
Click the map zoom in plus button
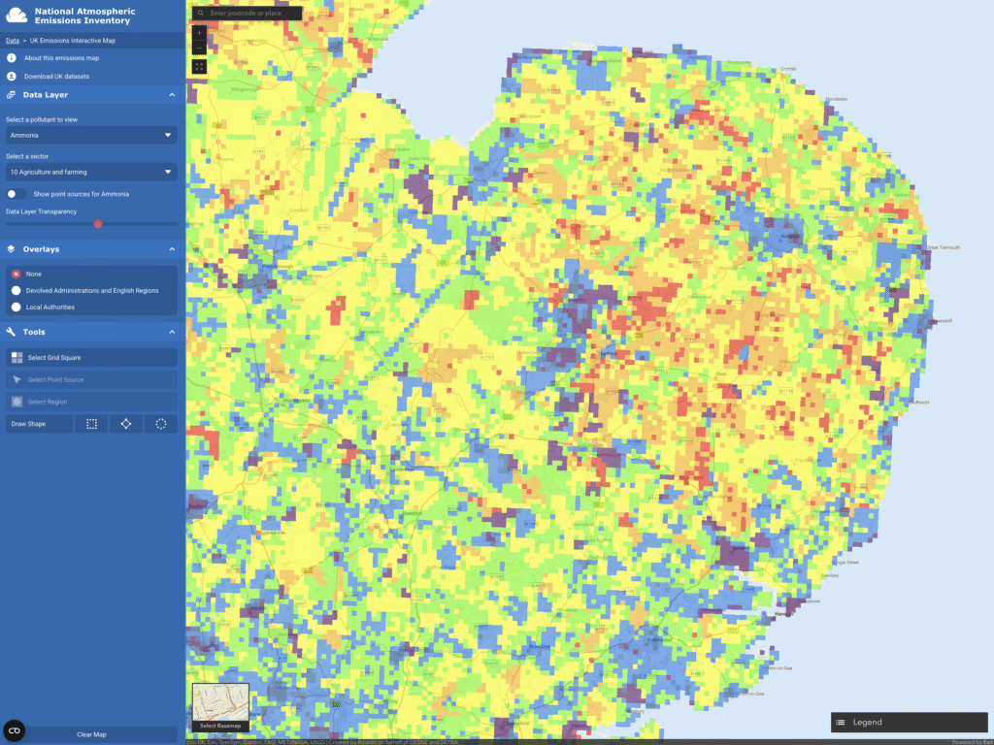[x=199, y=33]
